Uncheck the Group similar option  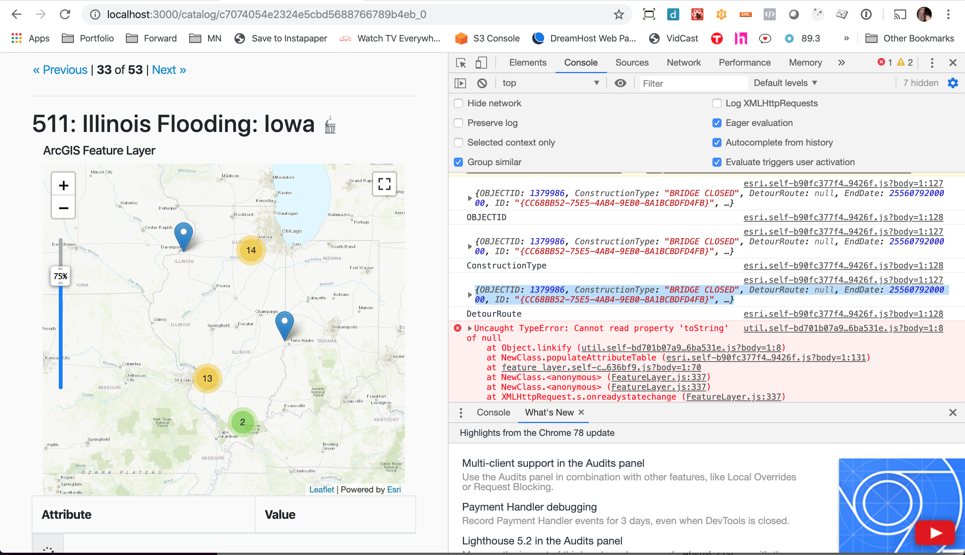click(x=458, y=162)
